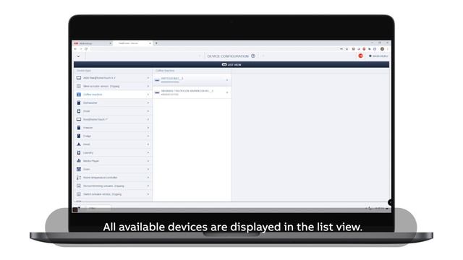Click the ABB free@homeTouch 4.3 device icon

coord(79,78)
